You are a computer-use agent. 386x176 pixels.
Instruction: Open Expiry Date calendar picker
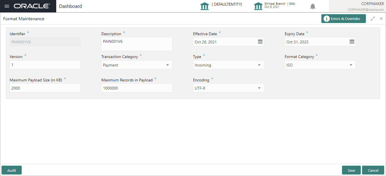pos(352,42)
